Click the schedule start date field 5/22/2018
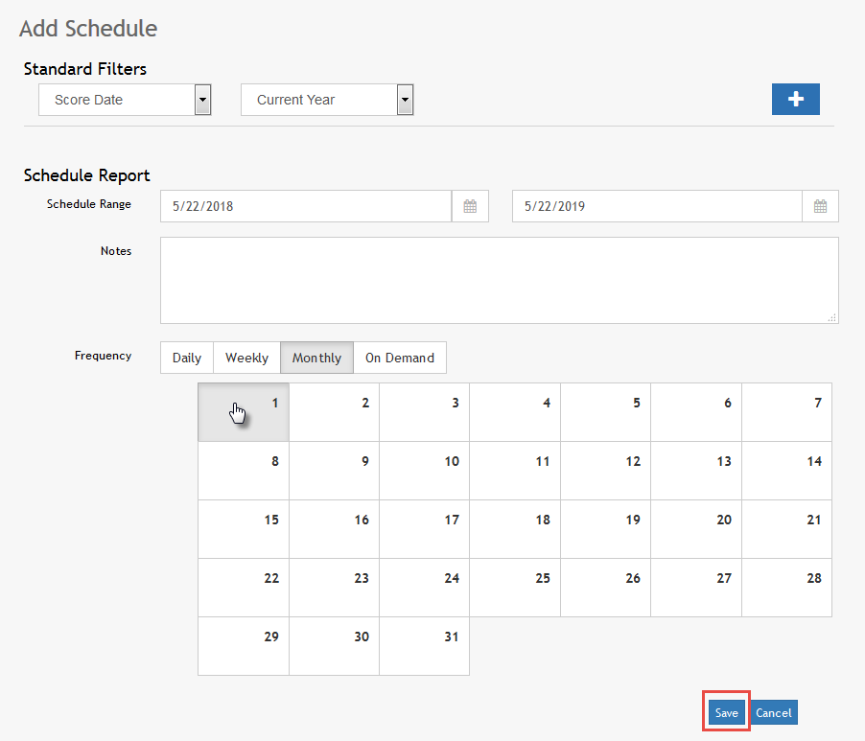865x741 pixels. pyautogui.click(x=305, y=206)
